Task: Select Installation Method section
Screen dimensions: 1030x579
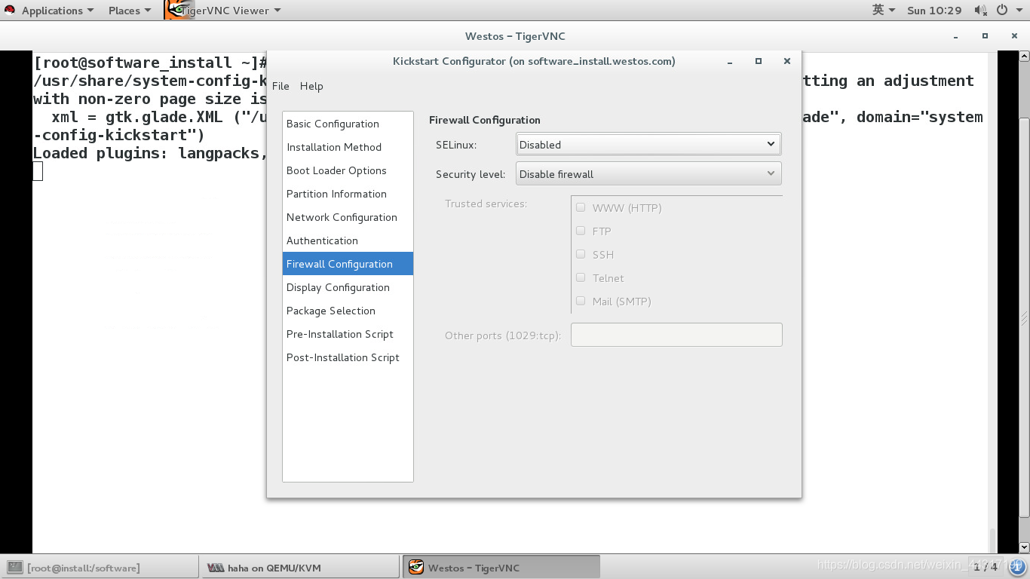Action: point(348,147)
